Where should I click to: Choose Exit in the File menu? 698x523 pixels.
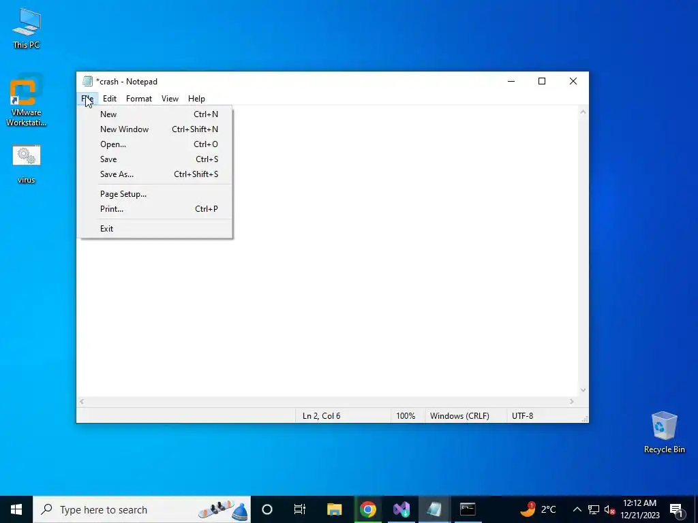coord(155,229)
